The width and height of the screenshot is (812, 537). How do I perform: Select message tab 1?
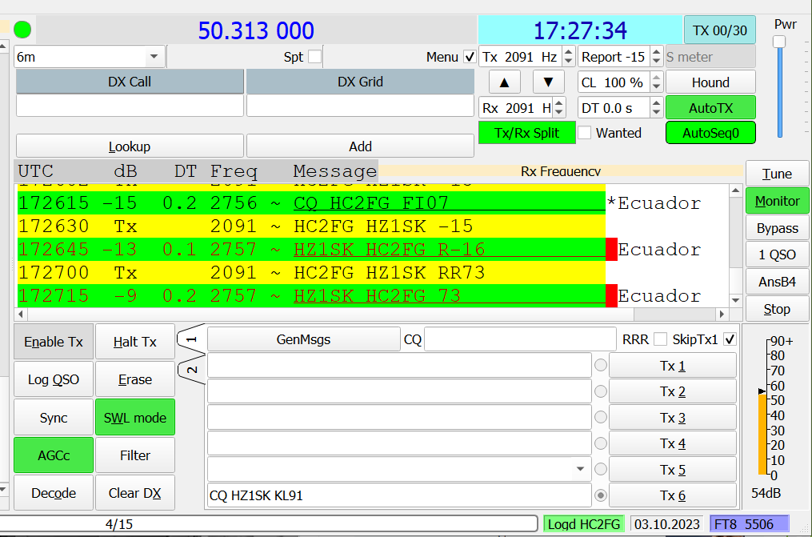coord(192,339)
